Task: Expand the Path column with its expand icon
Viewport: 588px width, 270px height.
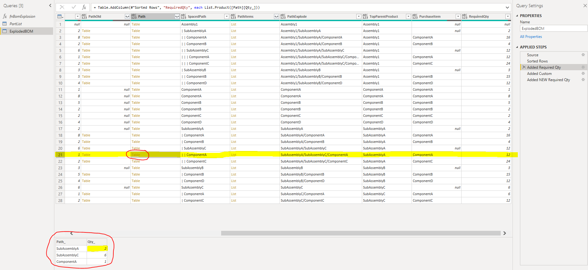Action: [177, 16]
